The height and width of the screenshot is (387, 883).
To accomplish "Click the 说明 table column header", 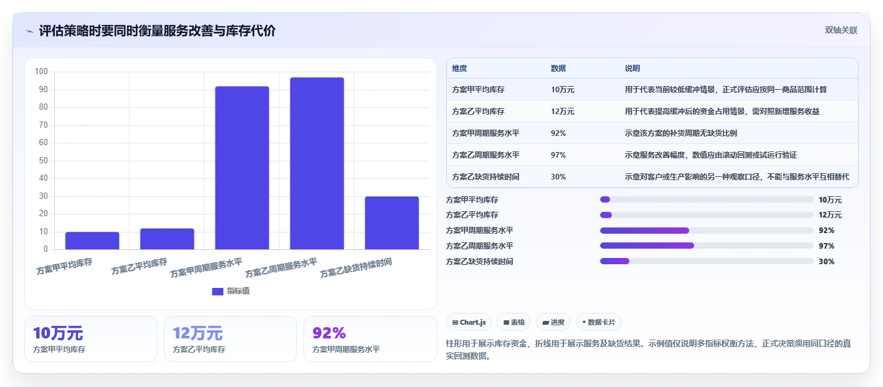I will 632,69.
